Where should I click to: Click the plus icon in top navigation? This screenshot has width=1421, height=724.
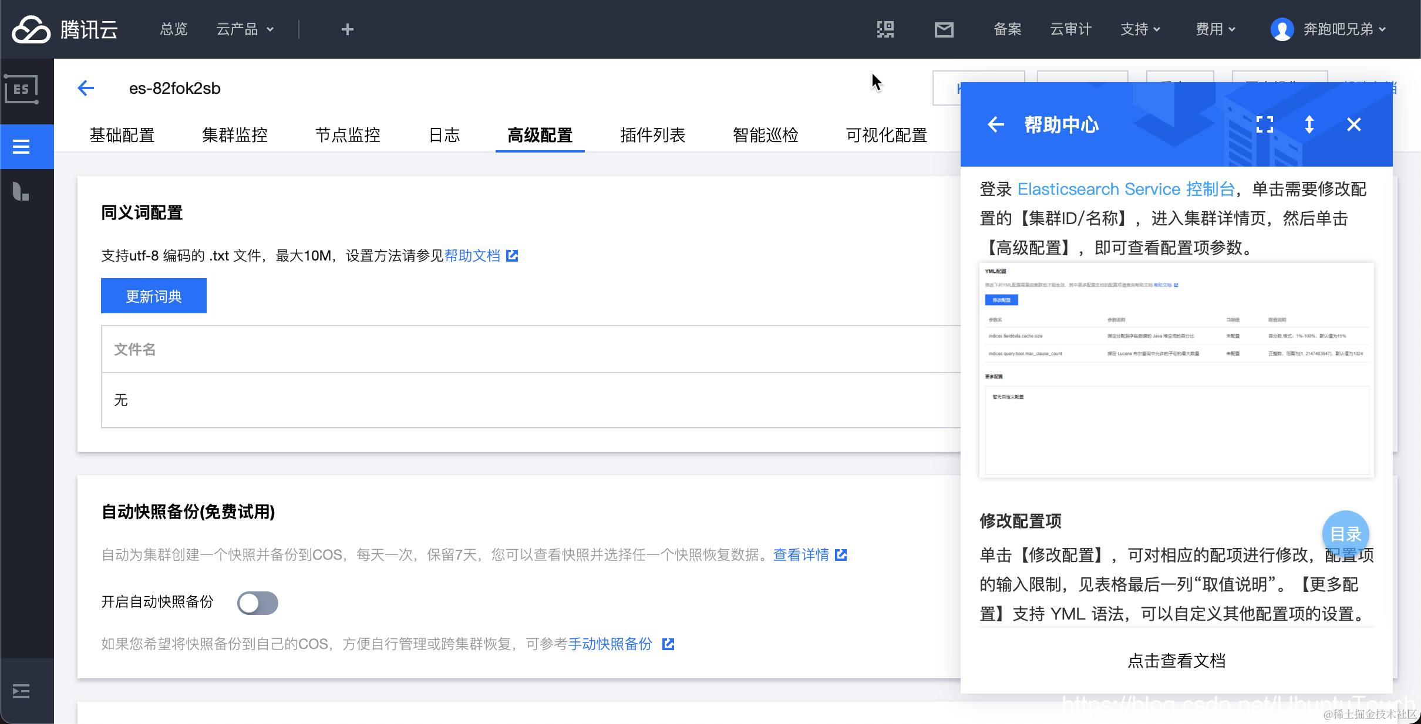click(347, 29)
